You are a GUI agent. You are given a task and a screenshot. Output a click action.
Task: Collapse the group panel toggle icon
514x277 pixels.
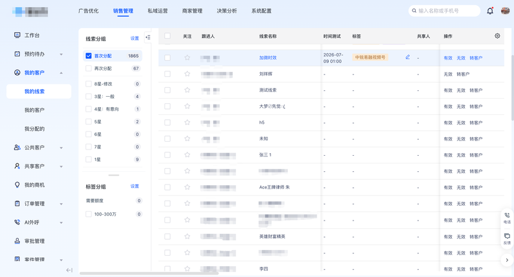[148, 38]
